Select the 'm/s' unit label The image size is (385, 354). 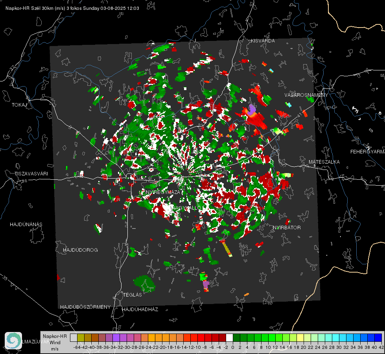(55, 349)
